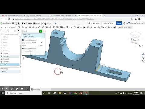The width and height of the screenshot is (145, 109).
Task: Select the Fillet tool in the toolbar
Action: [x=39, y=27]
